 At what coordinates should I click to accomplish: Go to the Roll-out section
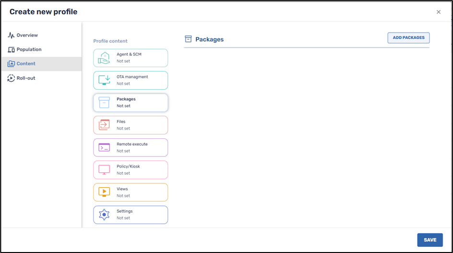point(25,78)
